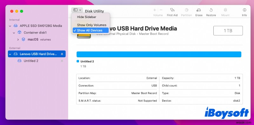Click the add volume plus icon
The height and width of the screenshot is (125, 254).
(x=155, y=10)
